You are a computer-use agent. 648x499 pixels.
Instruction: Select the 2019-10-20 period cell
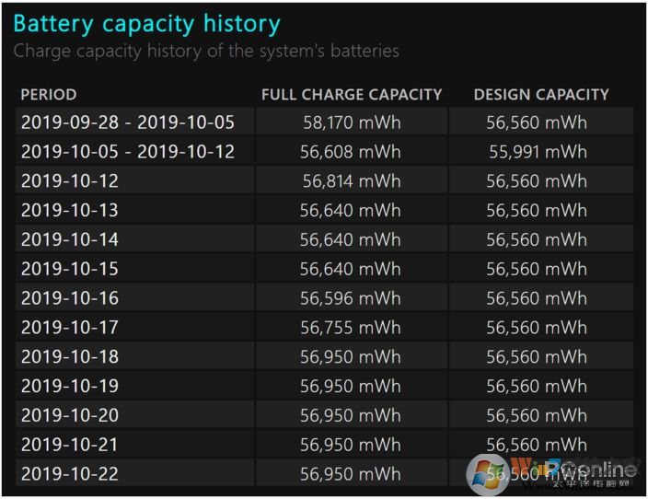70,415
